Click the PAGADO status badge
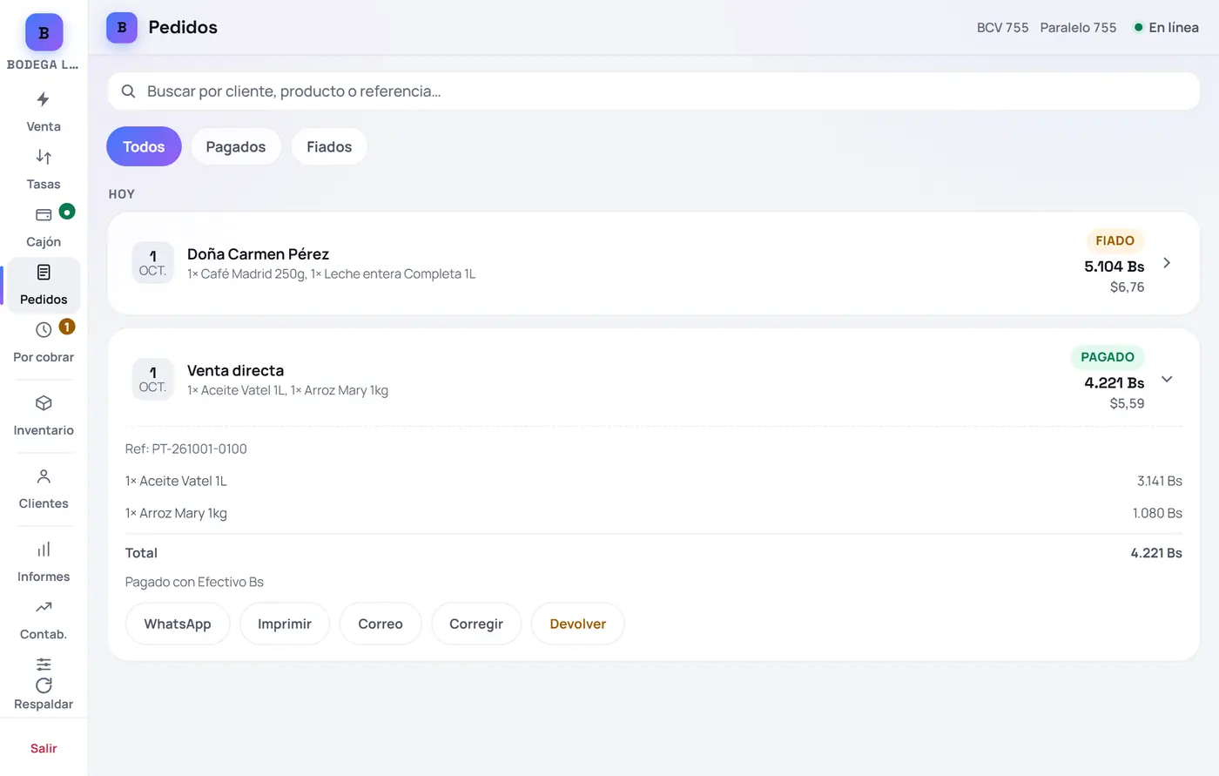This screenshot has height=776, width=1219. 1108,357
